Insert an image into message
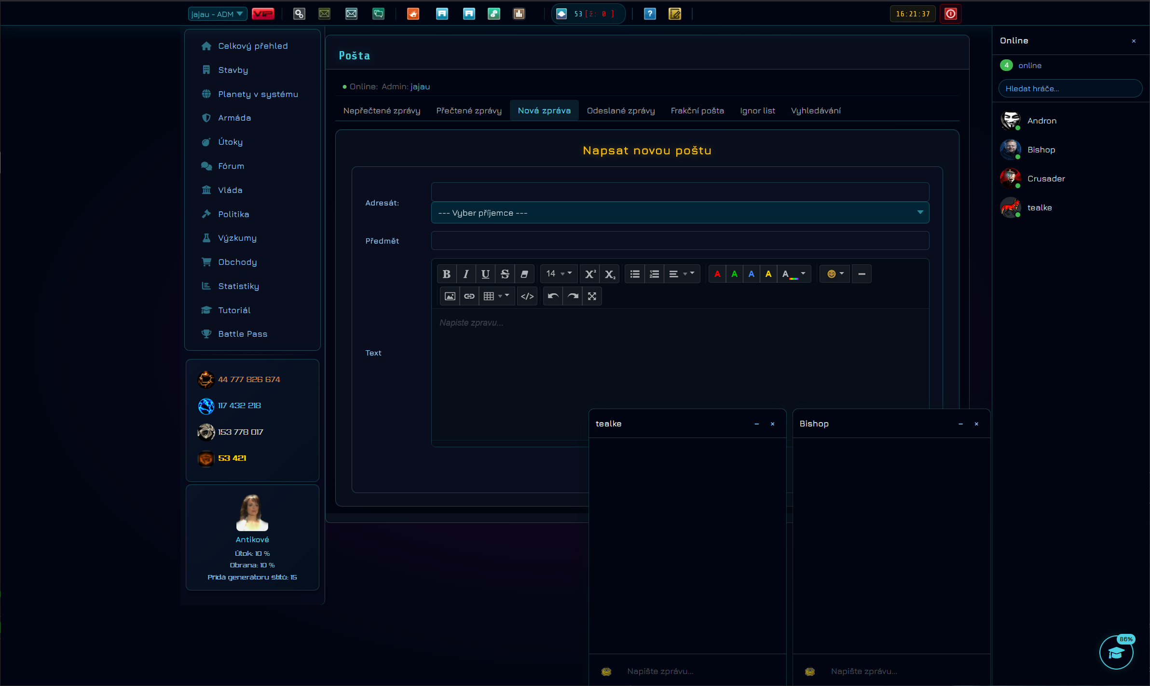This screenshot has height=686, width=1150. coord(450,296)
